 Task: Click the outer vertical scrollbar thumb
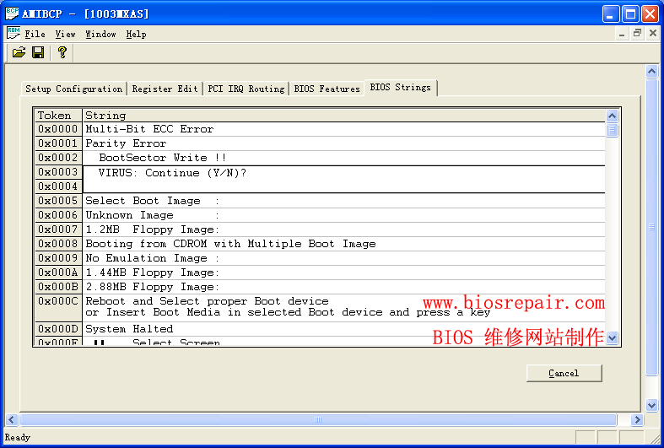coord(651,227)
